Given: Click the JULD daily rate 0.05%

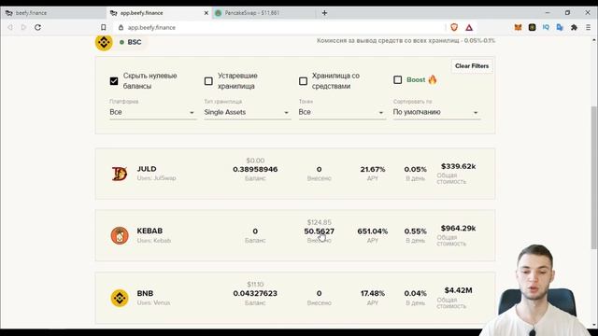Looking at the screenshot, I should point(415,169).
